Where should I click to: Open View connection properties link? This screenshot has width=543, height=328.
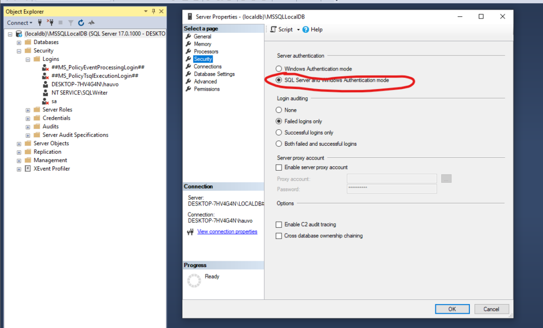click(x=227, y=232)
